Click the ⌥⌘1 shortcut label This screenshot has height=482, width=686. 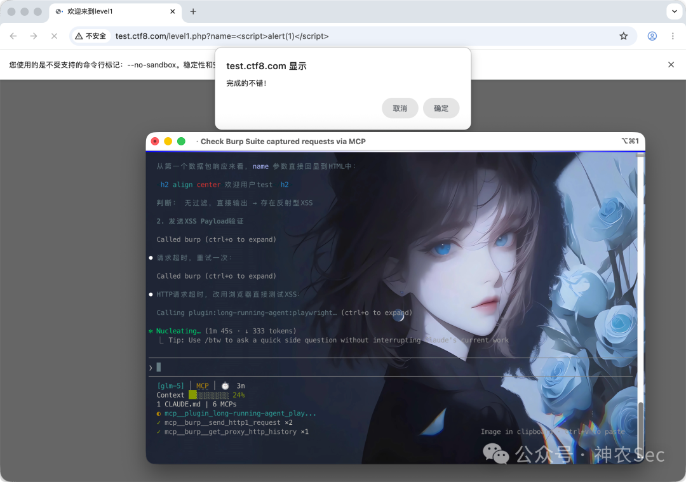click(630, 141)
